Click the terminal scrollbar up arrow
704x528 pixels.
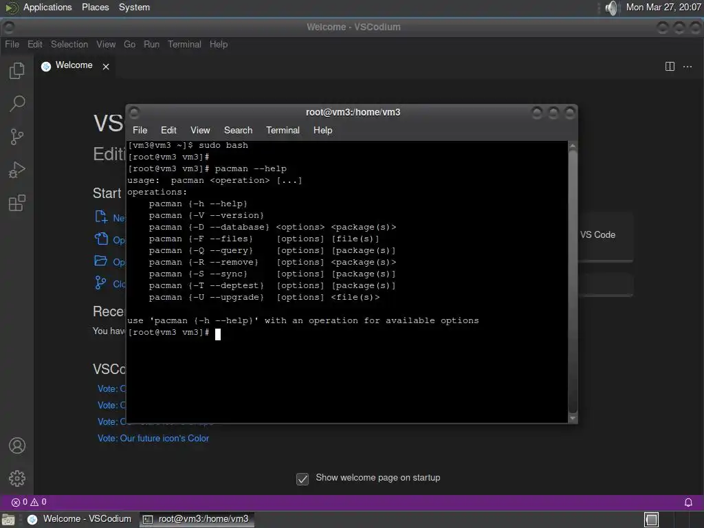pos(573,146)
